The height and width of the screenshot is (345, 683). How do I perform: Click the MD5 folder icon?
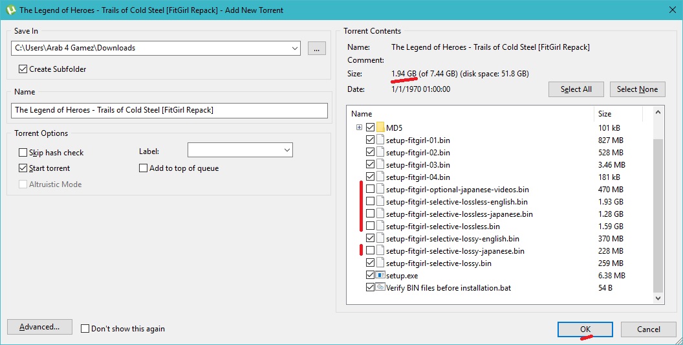(381, 128)
